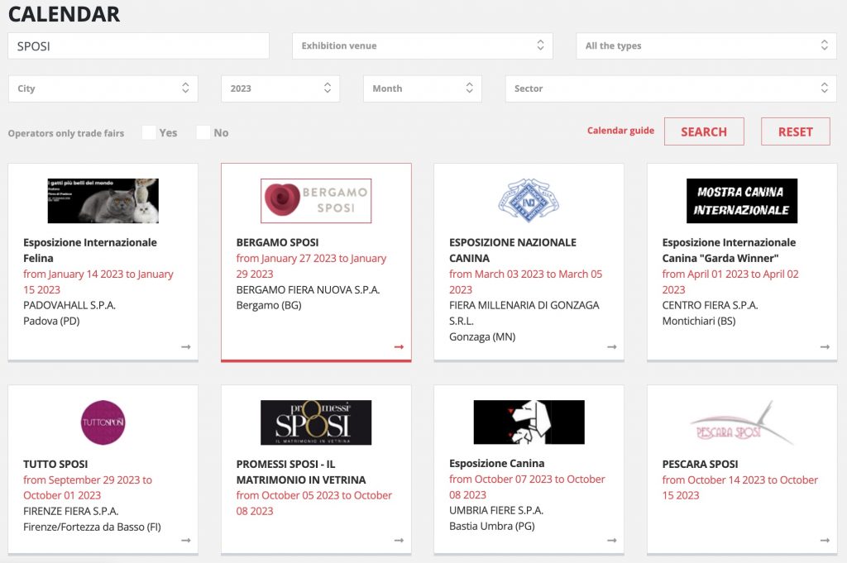Open the arrow on ESPOSIZIONE NAZIONALE CANINA card
847x563 pixels.
[611, 346]
